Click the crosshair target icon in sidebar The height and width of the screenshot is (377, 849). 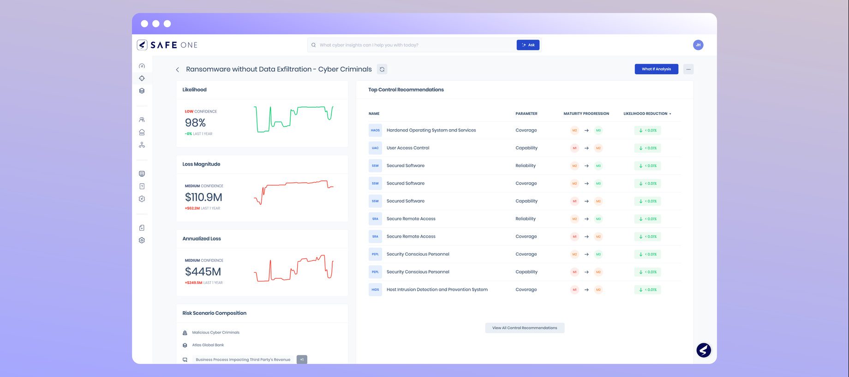[x=142, y=78]
